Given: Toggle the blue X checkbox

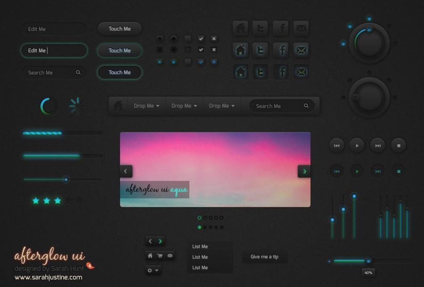Looking at the screenshot, I should click(214, 62).
